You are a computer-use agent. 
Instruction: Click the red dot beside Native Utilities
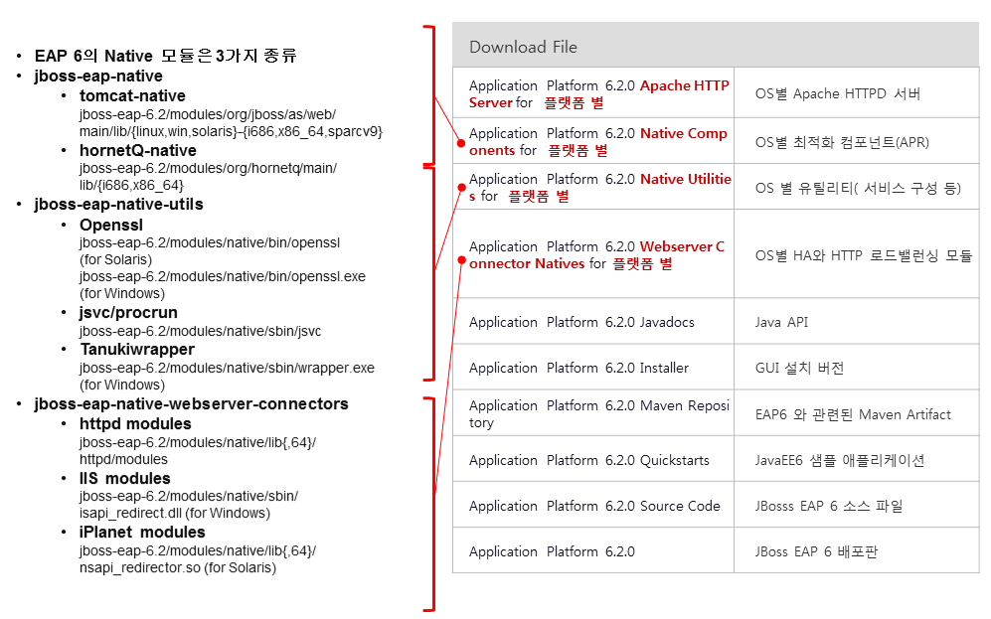pyautogui.click(x=461, y=186)
